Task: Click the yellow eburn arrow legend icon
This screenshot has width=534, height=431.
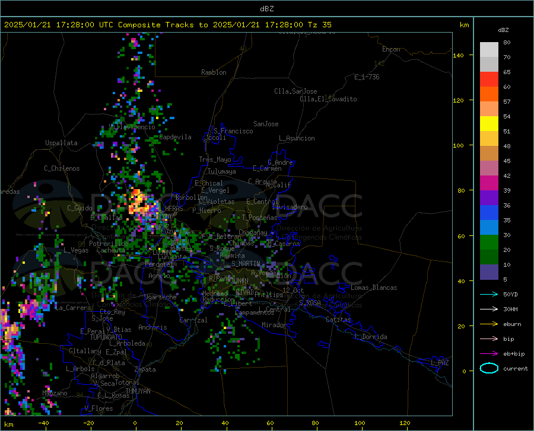Action: (489, 324)
